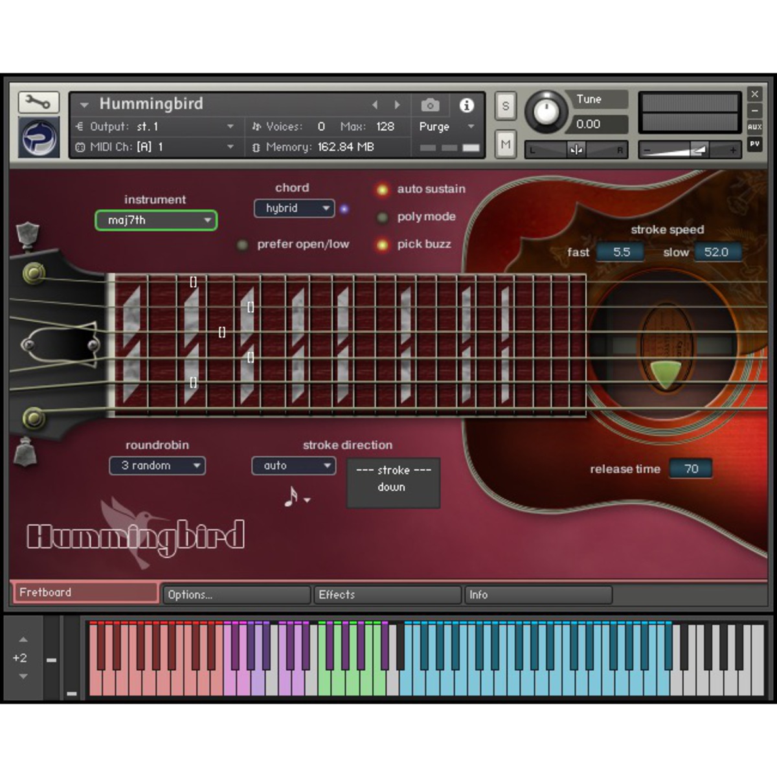
Task: Click the release time value field
Action: pyautogui.click(x=690, y=469)
